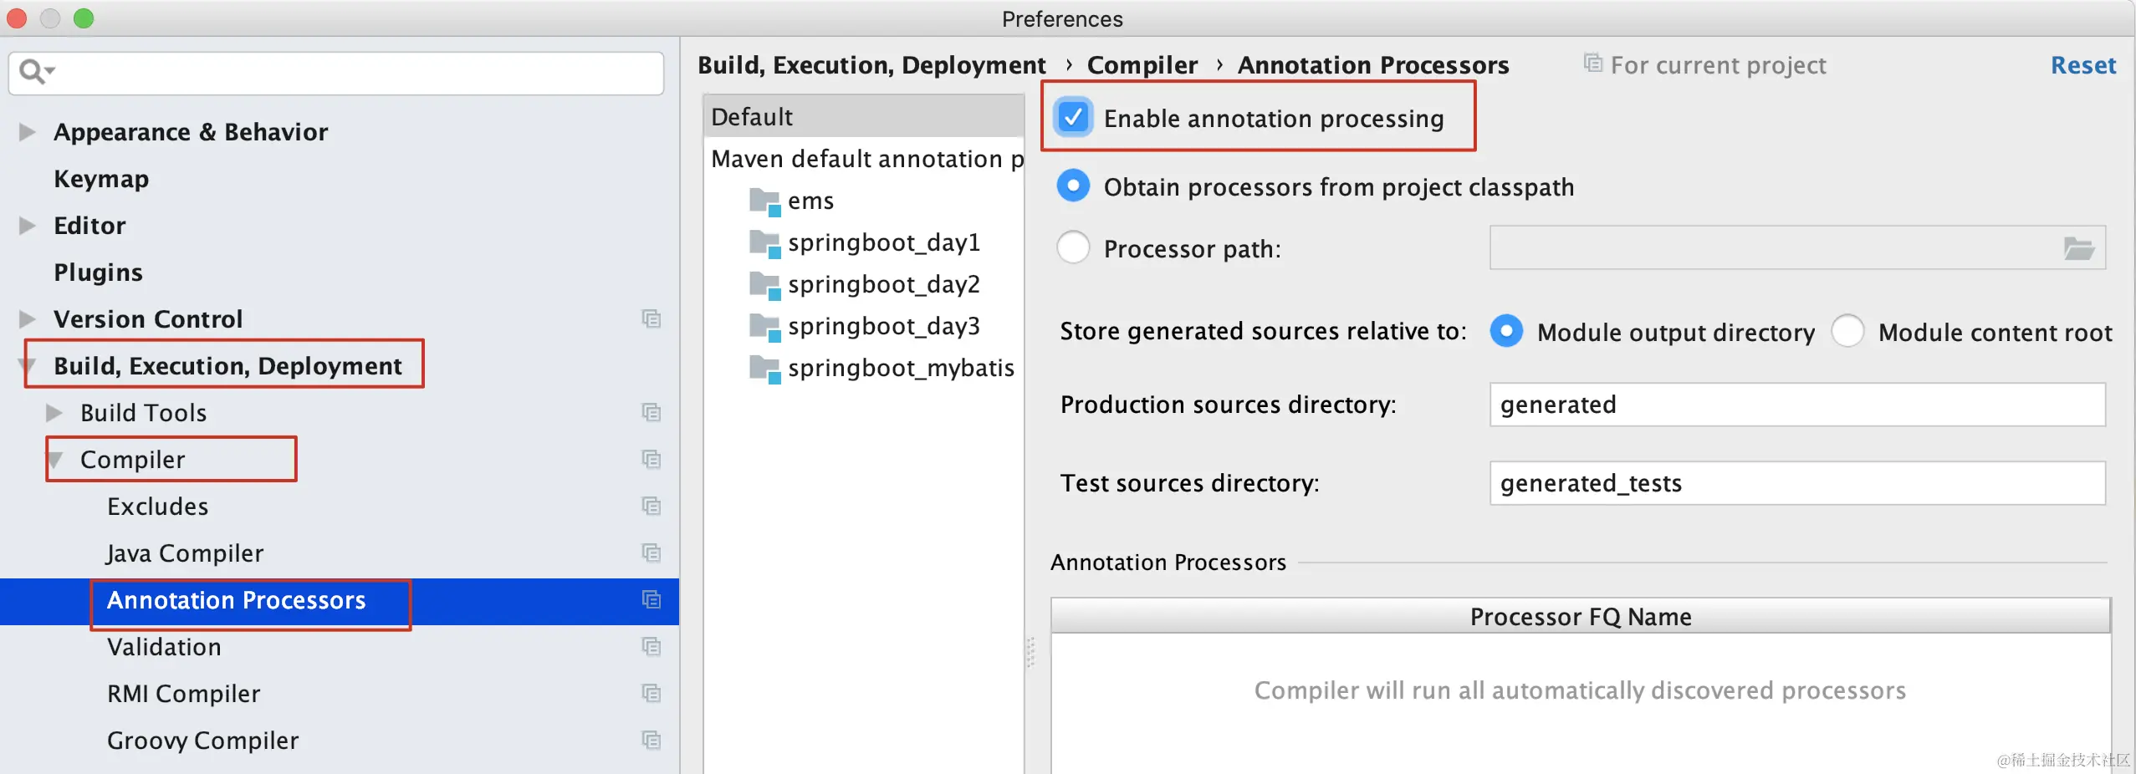This screenshot has height=774, width=2136.
Task: Expand the Editor settings section
Action: tap(27, 226)
